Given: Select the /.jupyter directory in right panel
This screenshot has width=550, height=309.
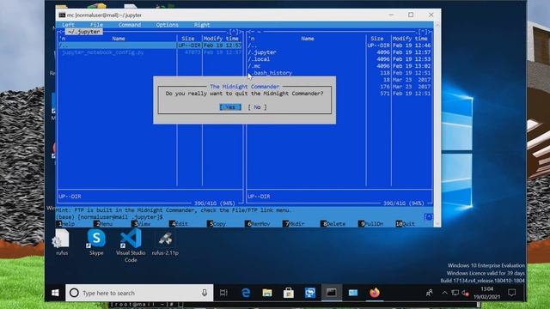Looking at the screenshot, I should [339, 52].
